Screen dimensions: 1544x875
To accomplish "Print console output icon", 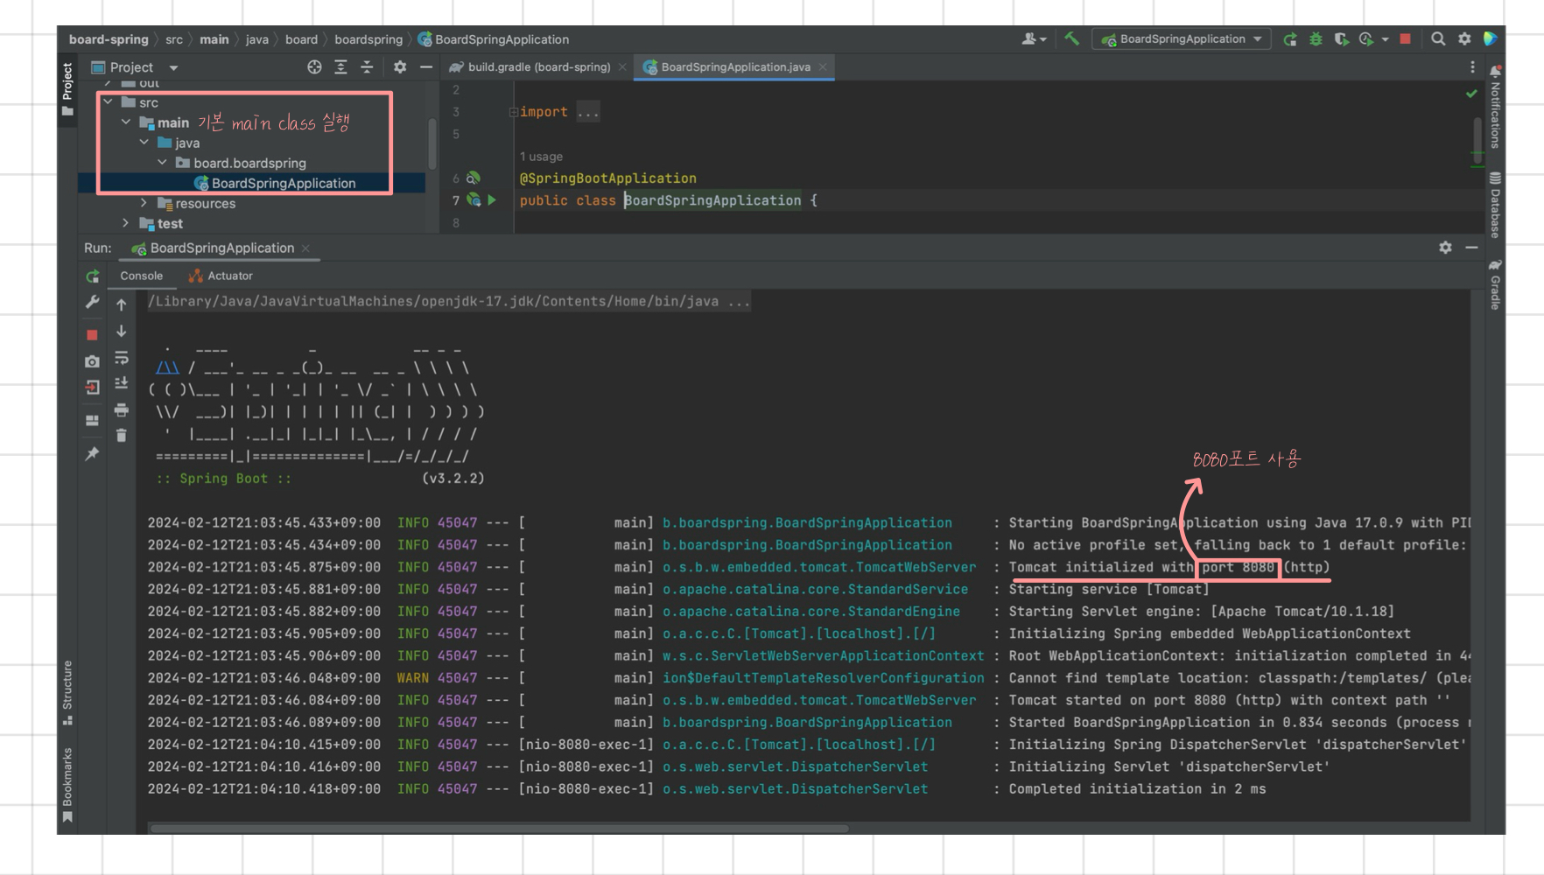I will coord(122,409).
